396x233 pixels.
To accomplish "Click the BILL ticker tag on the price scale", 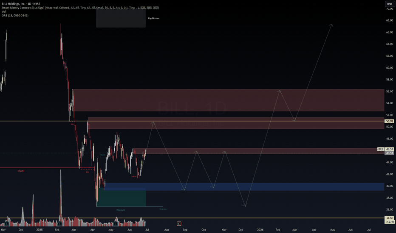I will [381, 149].
